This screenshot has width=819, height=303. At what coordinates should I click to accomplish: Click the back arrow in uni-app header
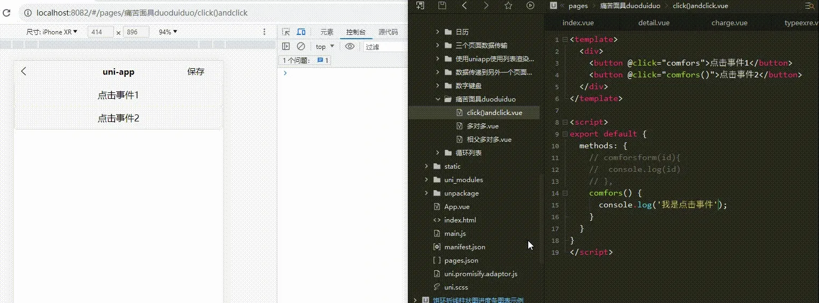pyautogui.click(x=24, y=71)
